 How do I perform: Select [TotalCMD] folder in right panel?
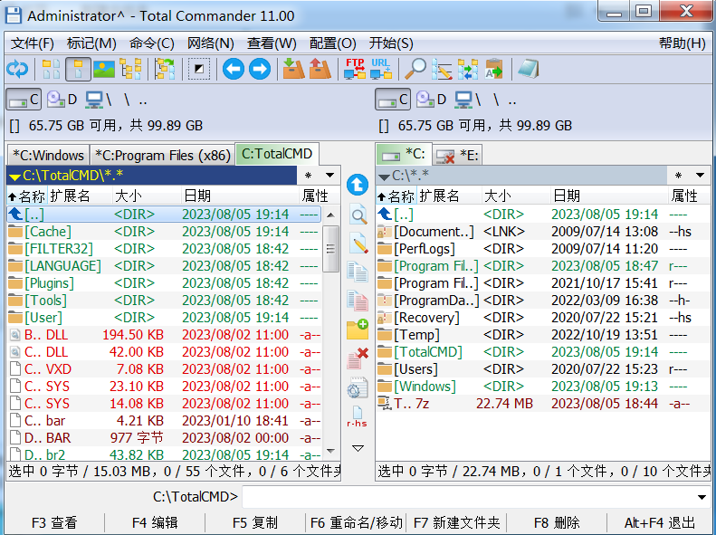[542, 352]
